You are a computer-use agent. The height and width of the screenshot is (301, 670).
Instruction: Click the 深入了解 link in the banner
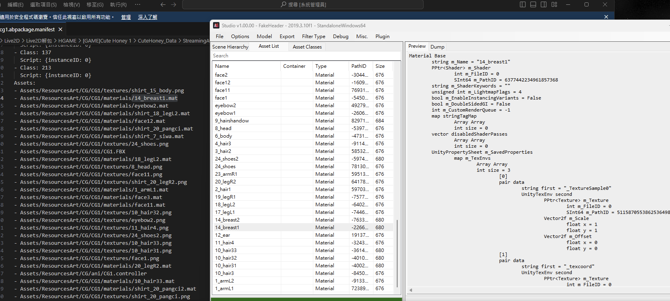[x=148, y=17]
